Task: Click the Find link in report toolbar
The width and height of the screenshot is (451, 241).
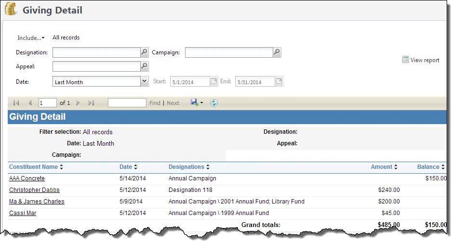Action: coord(155,103)
